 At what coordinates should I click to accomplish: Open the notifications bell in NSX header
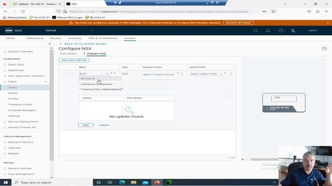click(x=268, y=30)
